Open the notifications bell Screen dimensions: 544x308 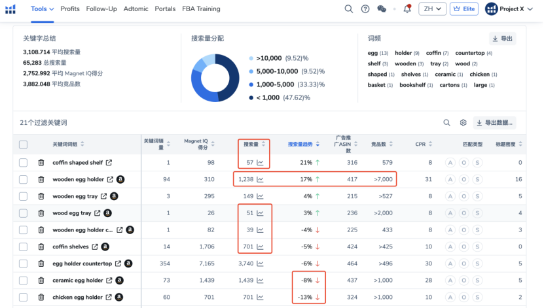coord(408,9)
